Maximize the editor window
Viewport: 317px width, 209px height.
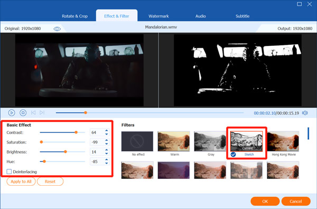coord(299,4)
